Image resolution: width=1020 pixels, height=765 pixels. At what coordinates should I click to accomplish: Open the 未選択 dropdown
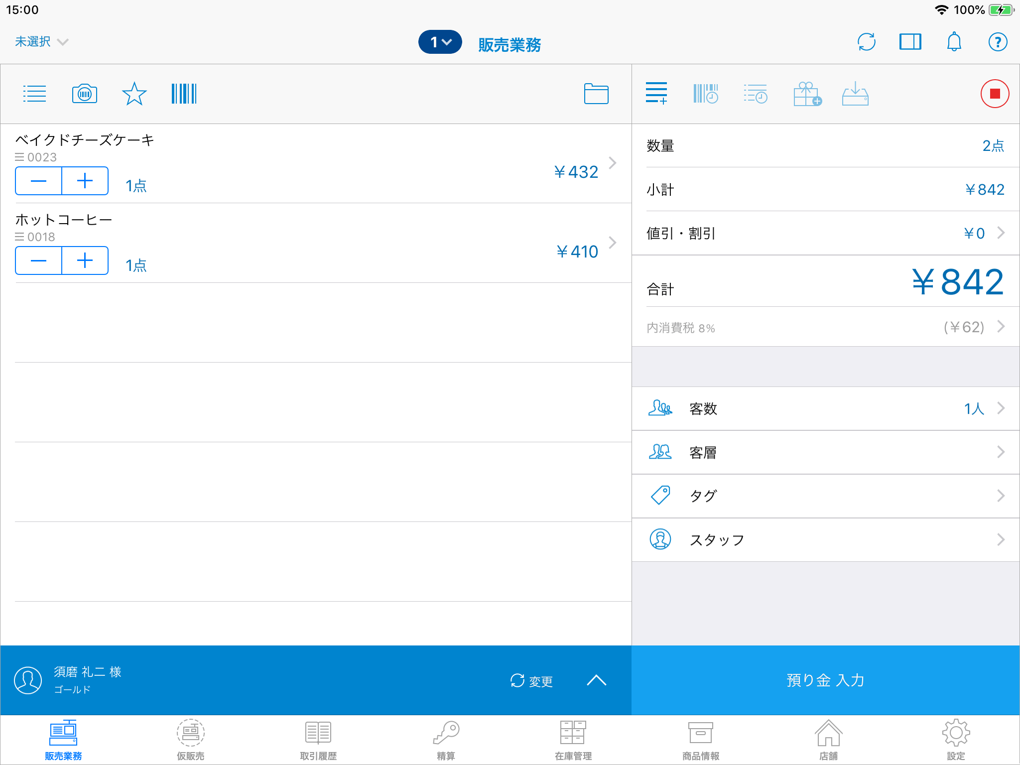point(41,42)
